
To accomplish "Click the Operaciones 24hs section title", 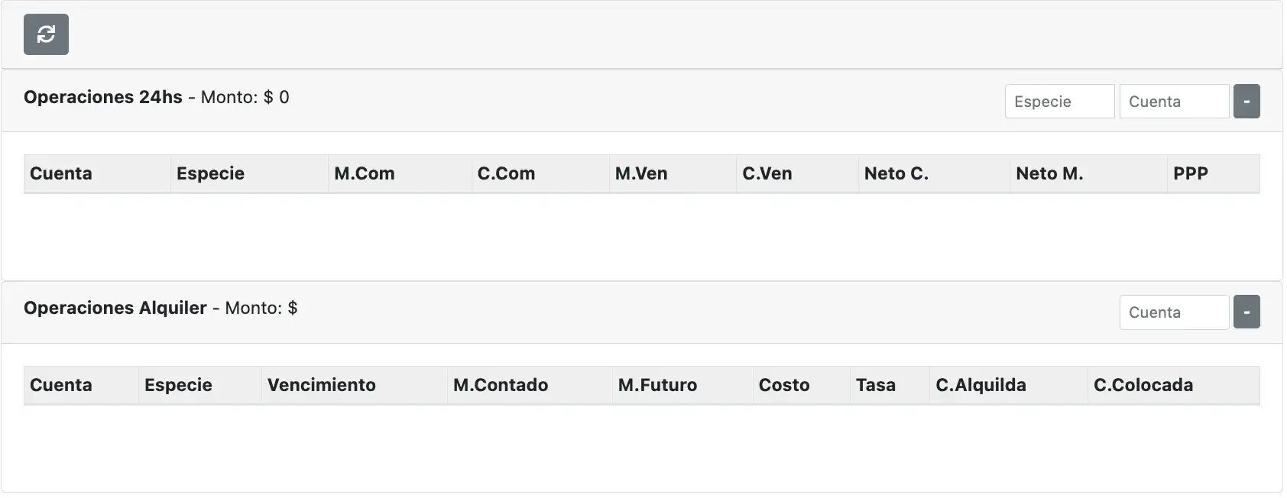I will [x=103, y=97].
